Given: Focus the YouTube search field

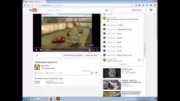Looking at the screenshot, I should coord(76,10).
